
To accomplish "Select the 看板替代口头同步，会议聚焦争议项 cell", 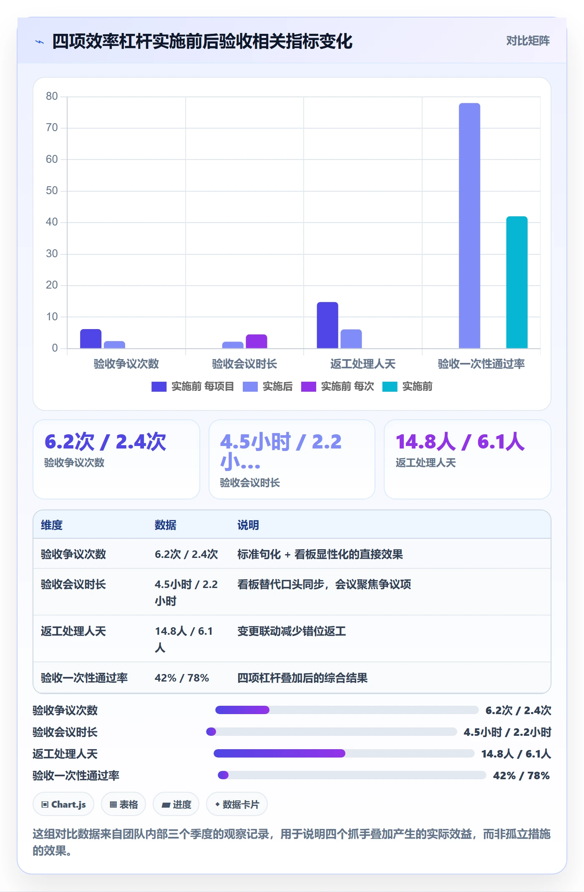I will click(x=324, y=584).
